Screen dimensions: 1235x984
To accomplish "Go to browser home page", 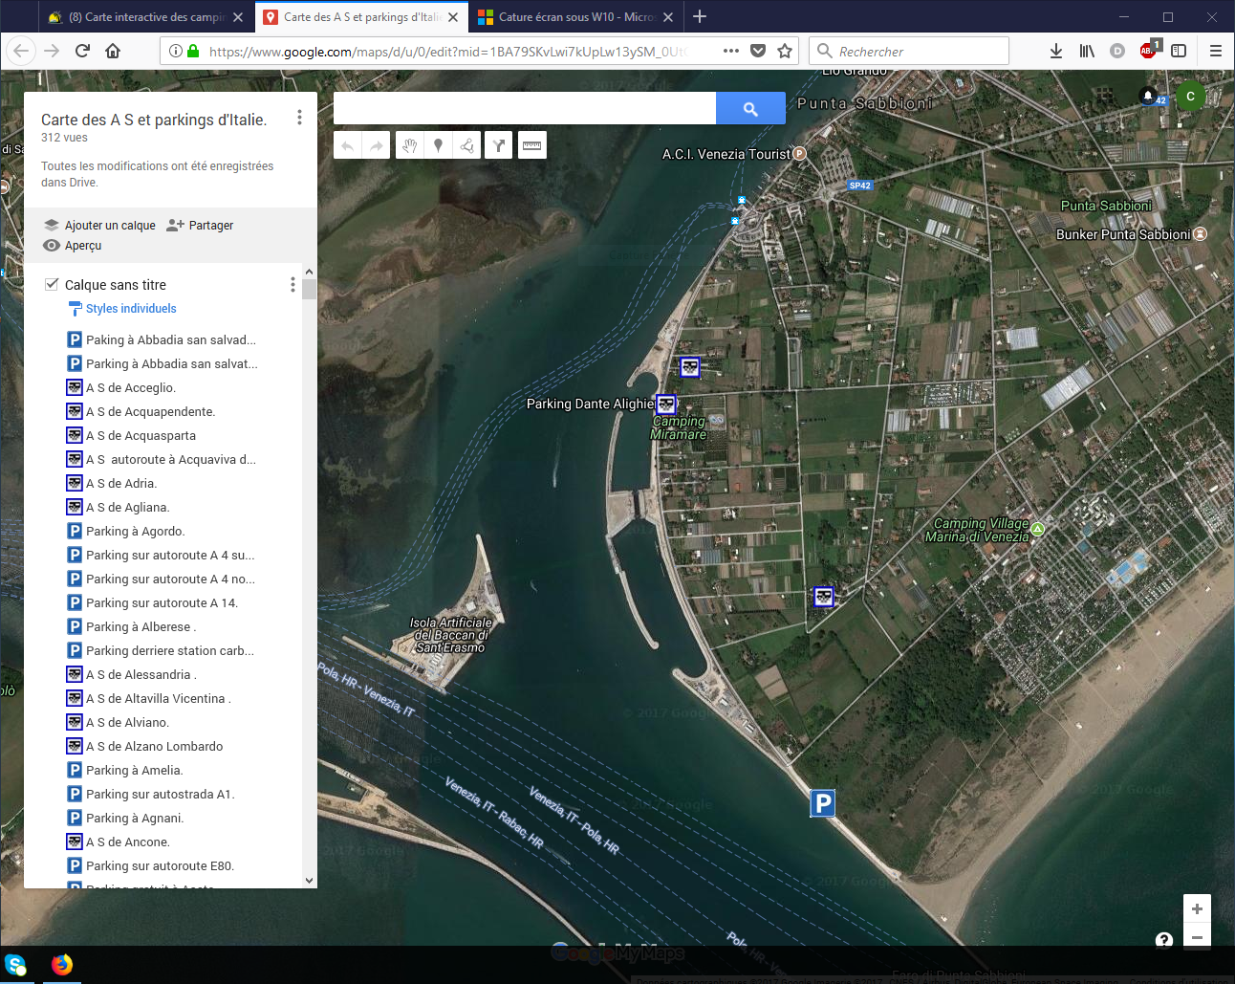I will pos(113,51).
